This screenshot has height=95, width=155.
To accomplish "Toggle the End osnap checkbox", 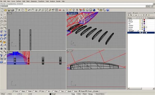I will (14, 91).
